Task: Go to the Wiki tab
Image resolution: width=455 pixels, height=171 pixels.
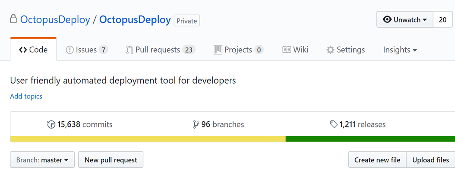Action: (x=295, y=50)
